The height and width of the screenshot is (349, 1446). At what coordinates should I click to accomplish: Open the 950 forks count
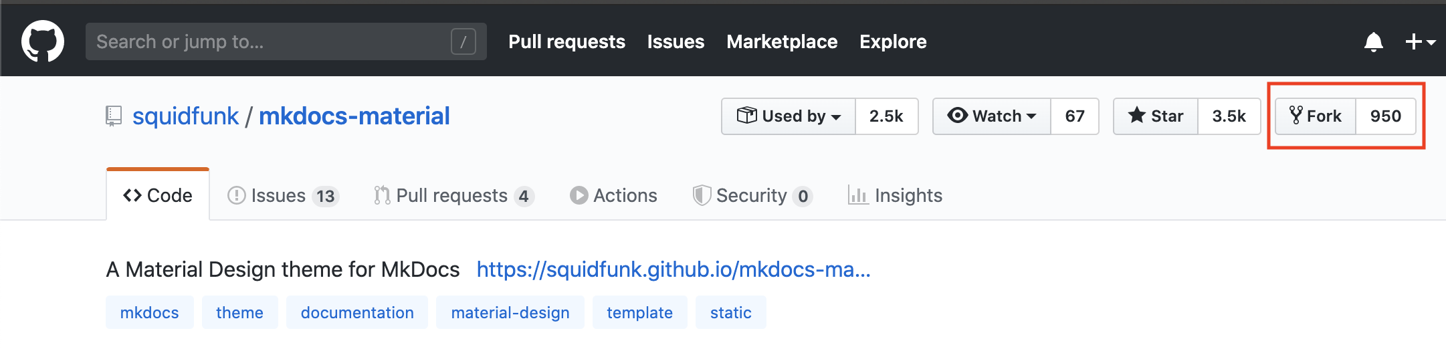[1386, 116]
